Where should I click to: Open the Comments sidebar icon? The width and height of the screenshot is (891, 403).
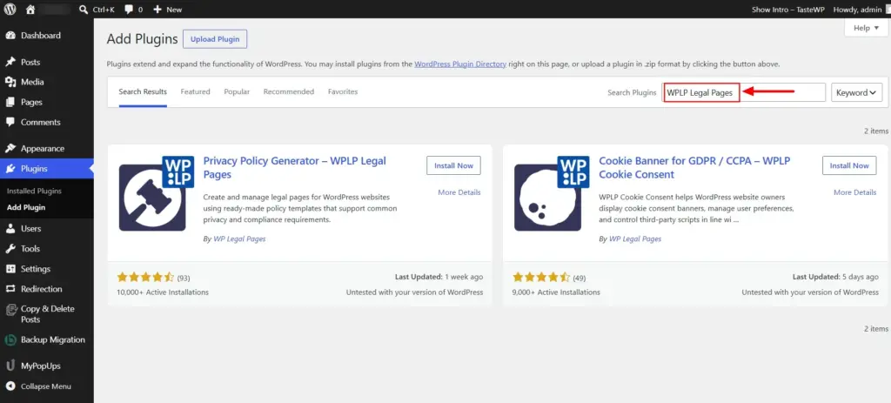tap(10, 122)
